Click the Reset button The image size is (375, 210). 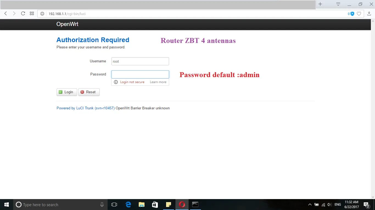tap(89, 92)
